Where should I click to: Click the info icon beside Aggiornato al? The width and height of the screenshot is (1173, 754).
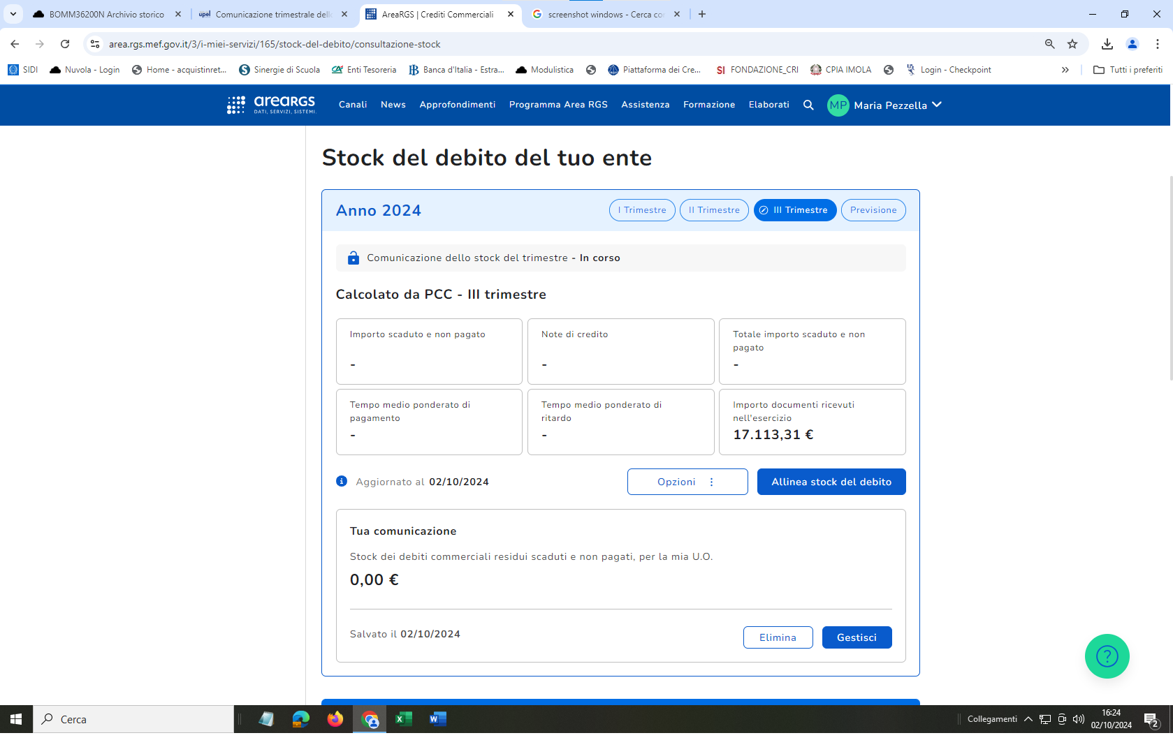click(x=342, y=481)
